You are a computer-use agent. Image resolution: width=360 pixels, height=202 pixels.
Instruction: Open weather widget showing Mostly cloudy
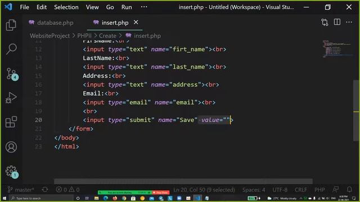[282, 198]
